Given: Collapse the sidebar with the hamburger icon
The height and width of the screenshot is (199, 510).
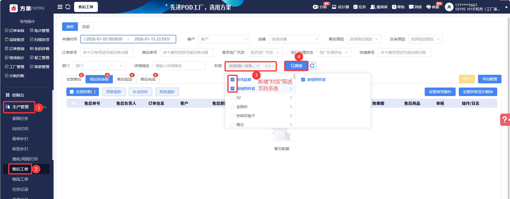Looking at the screenshot, I should point(60,7).
